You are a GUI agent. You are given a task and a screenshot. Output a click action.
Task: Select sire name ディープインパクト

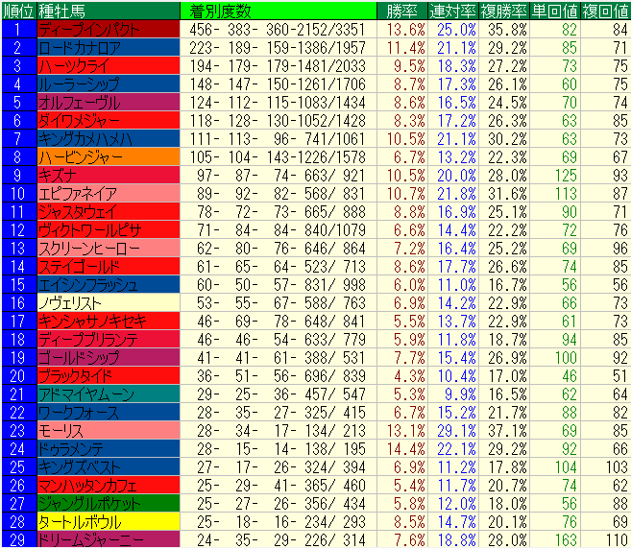tap(109, 30)
